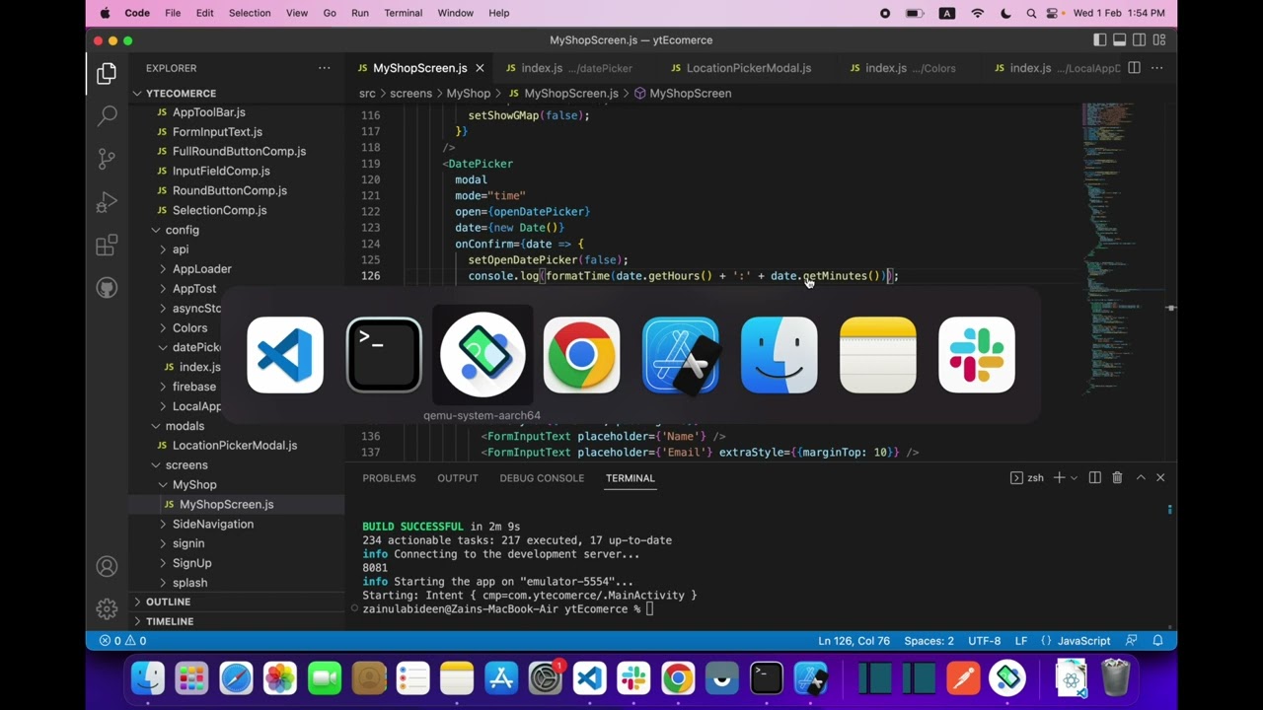Select Visual Studio Code in app switcher
This screenshot has width=1263, height=710.
285,355
